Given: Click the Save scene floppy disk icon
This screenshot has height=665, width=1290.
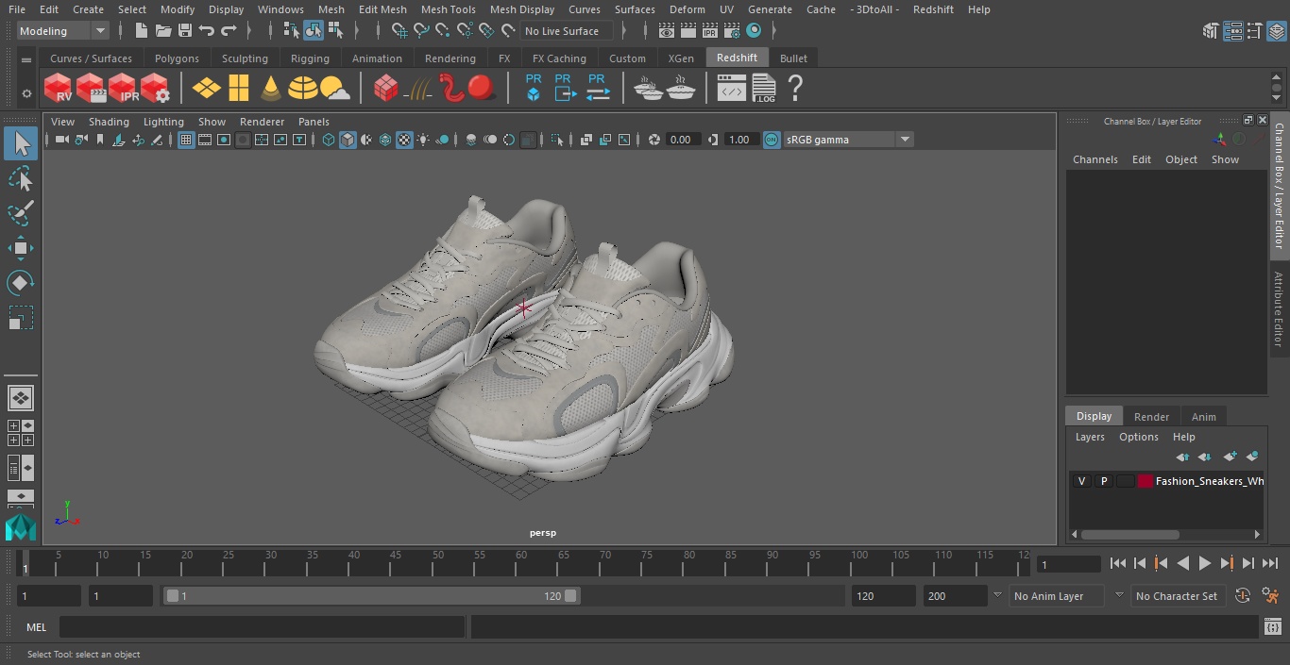Looking at the screenshot, I should point(185,31).
